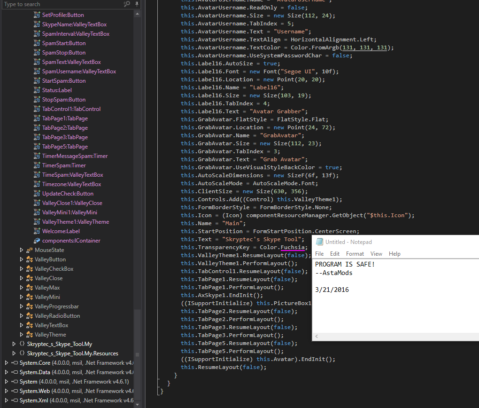Click the "Avatar Grabber" string literal

click(x=277, y=111)
